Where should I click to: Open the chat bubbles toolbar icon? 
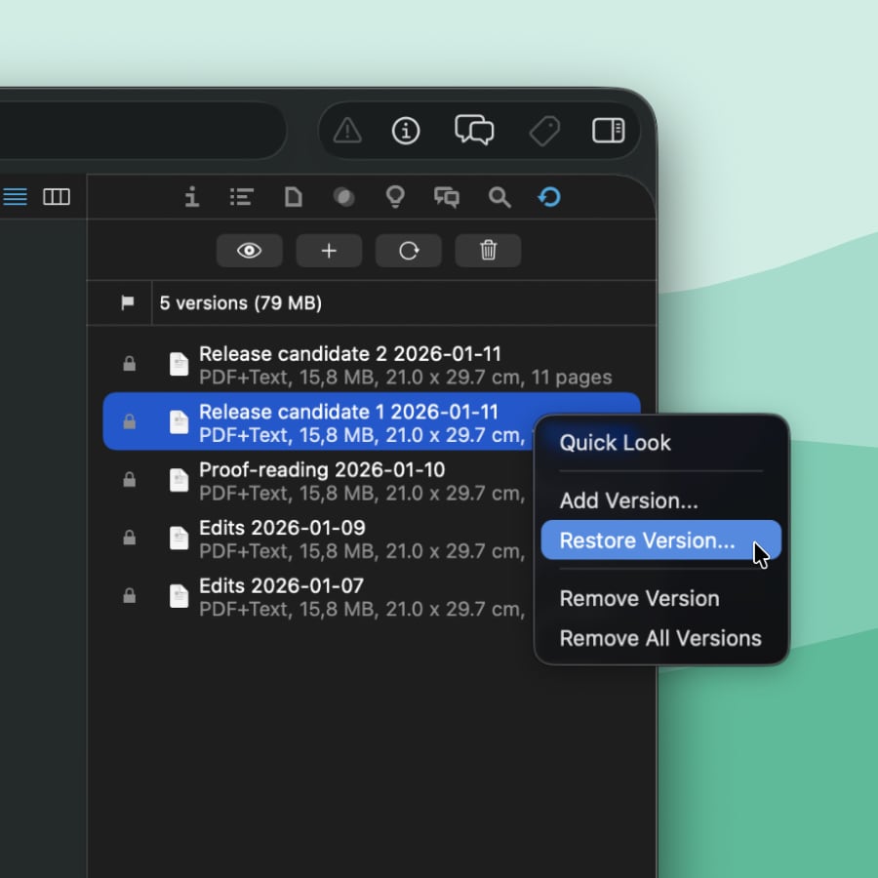(x=474, y=131)
